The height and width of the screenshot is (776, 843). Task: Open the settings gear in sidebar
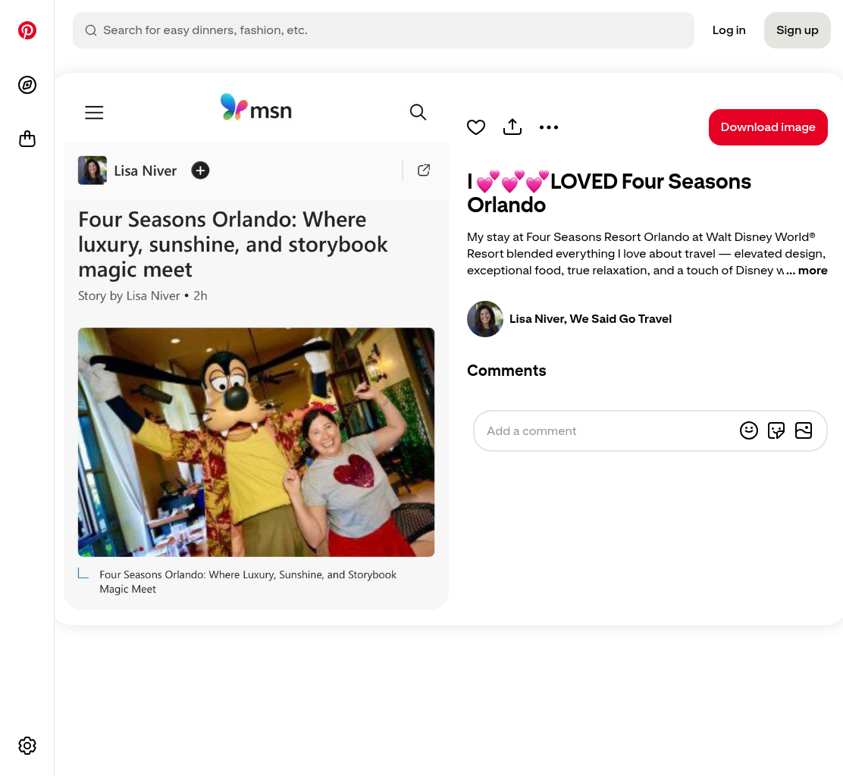(27, 746)
